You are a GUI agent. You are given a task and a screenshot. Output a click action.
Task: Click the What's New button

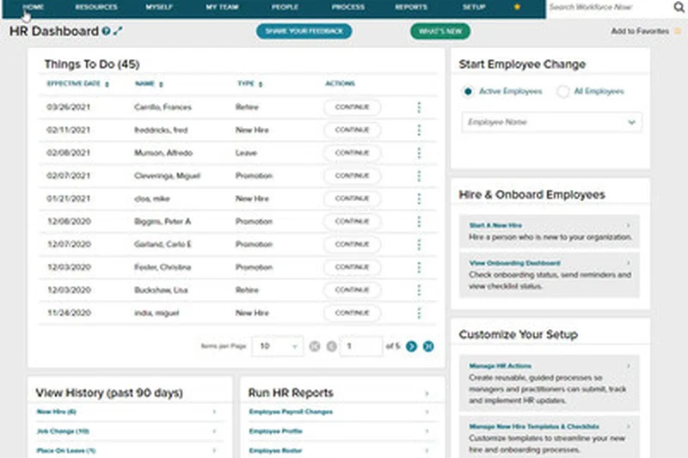tap(440, 31)
